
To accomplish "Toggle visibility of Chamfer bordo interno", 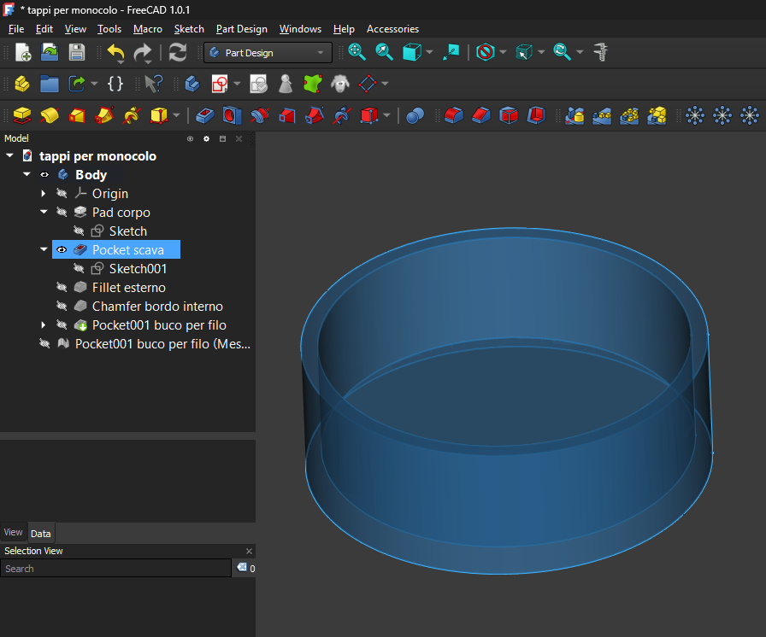I will [62, 307].
